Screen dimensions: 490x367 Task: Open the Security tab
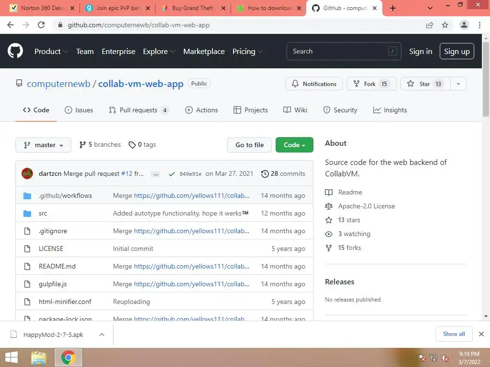click(340, 110)
